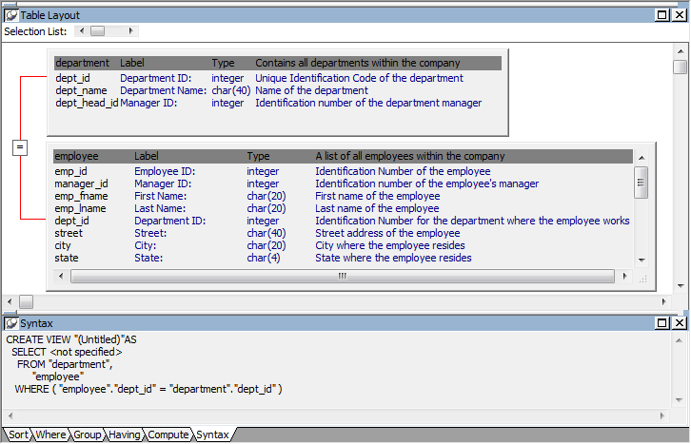691x444 pixels.
Task: Close the Syntax pane
Action: tap(679, 323)
